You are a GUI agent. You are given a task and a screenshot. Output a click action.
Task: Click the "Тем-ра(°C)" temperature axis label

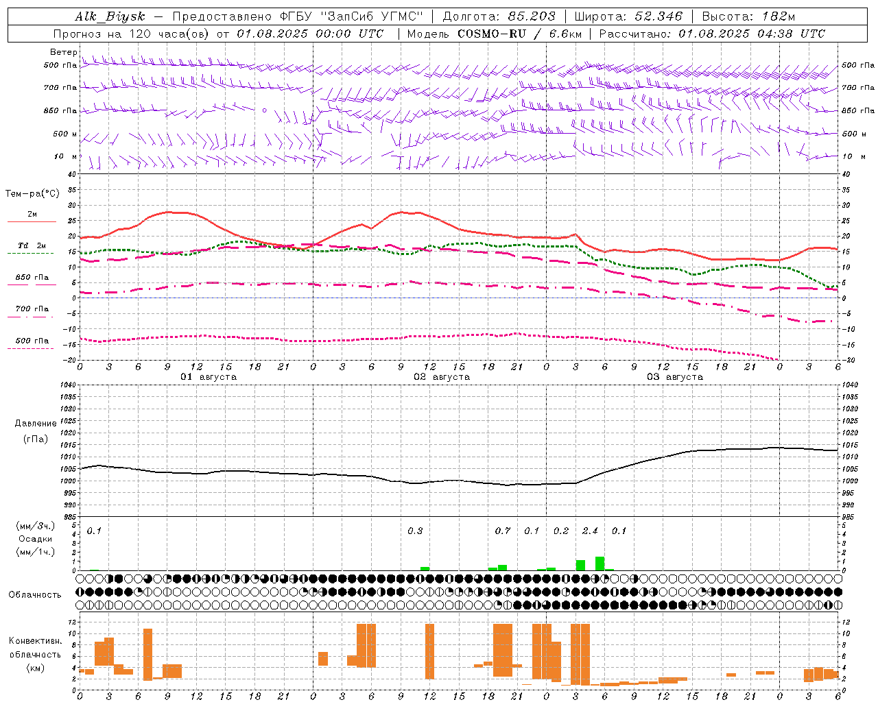coord(32,194)
